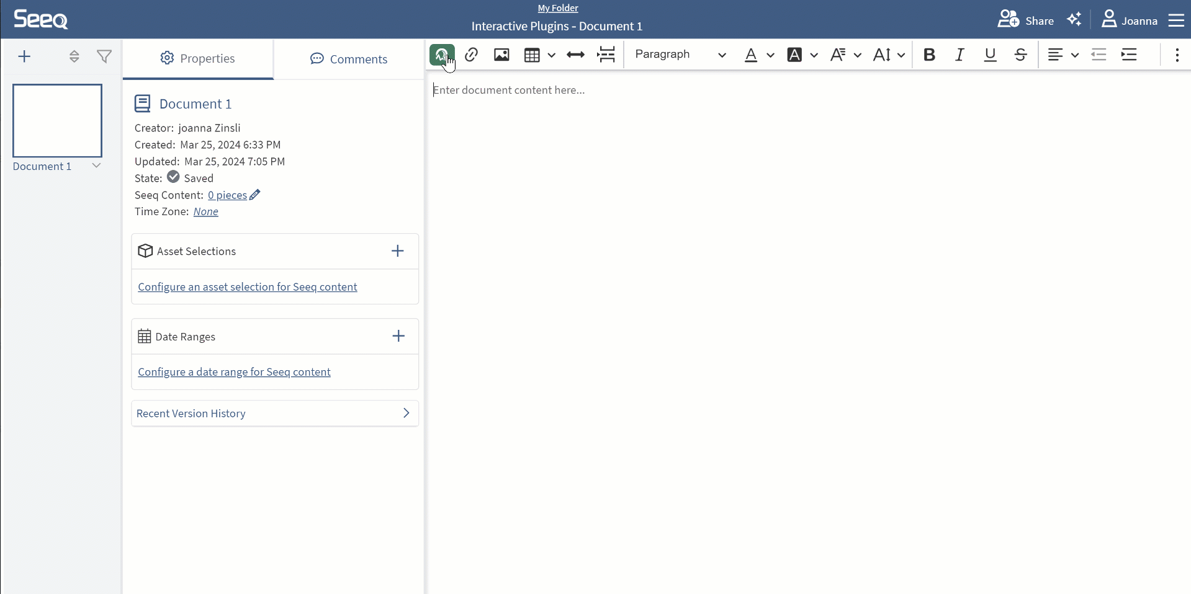Image resolution: width=1191 pixels, height=594 pixels.
Task: Switch to the Comments tab
Action: [348, 58]
